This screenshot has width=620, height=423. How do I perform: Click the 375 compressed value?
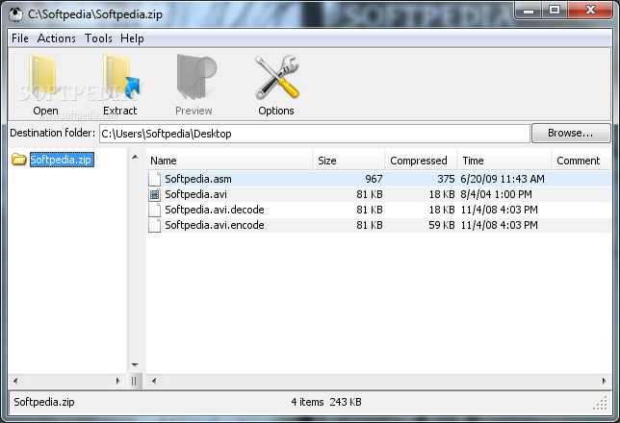446,179
